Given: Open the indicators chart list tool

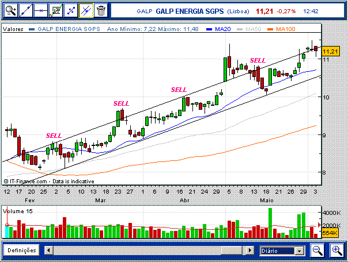Looking at the screenshot, I should (x=56, y=10).
